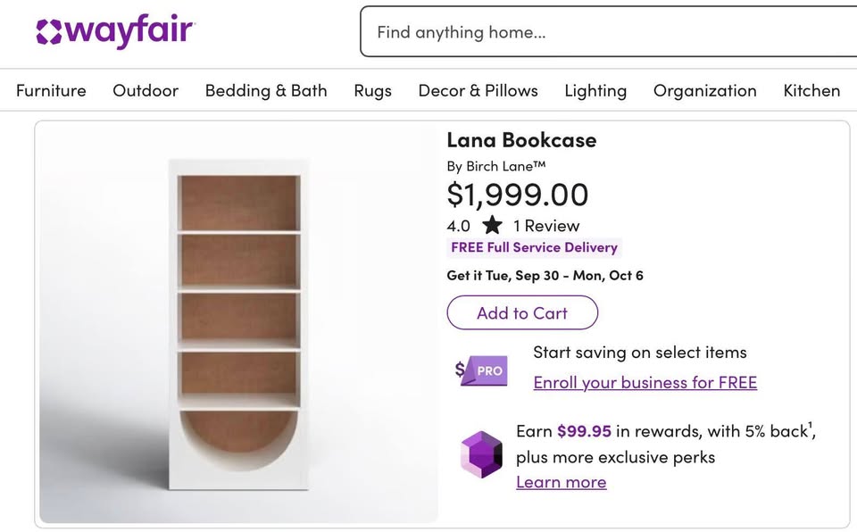The height and width of the screenshot is (532, 857).
Task: Click Enroll your business for FREE
Action: (x=645, y=383)
